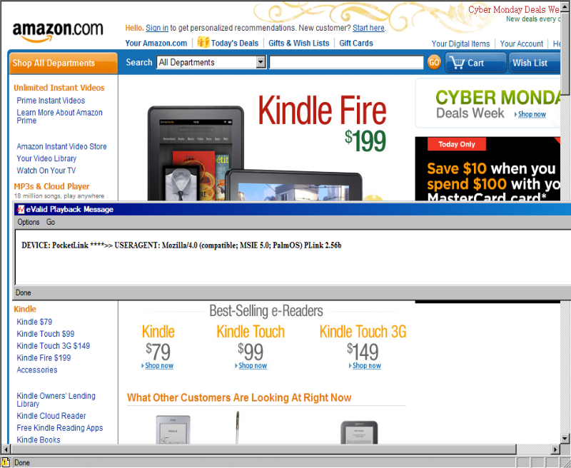
Task: Click Shop now under Kindle Touch $99
Action: click(x=253, y=365)
